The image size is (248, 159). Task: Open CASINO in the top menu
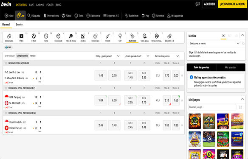point(40,5)
